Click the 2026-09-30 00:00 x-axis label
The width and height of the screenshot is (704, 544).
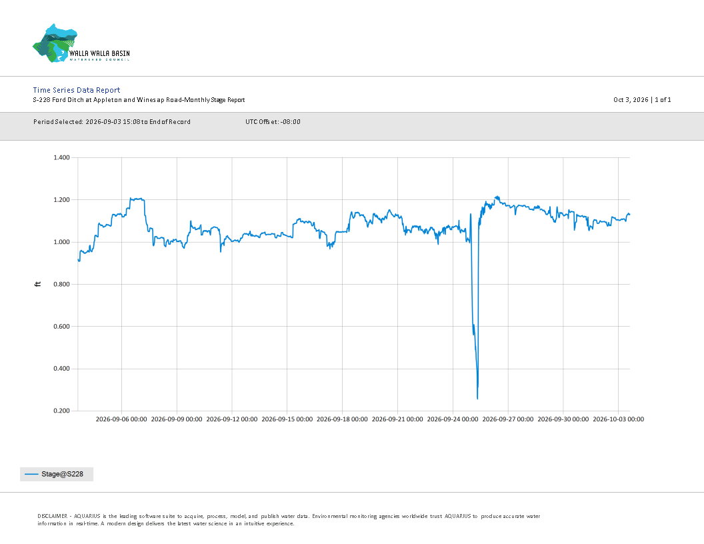563,419
